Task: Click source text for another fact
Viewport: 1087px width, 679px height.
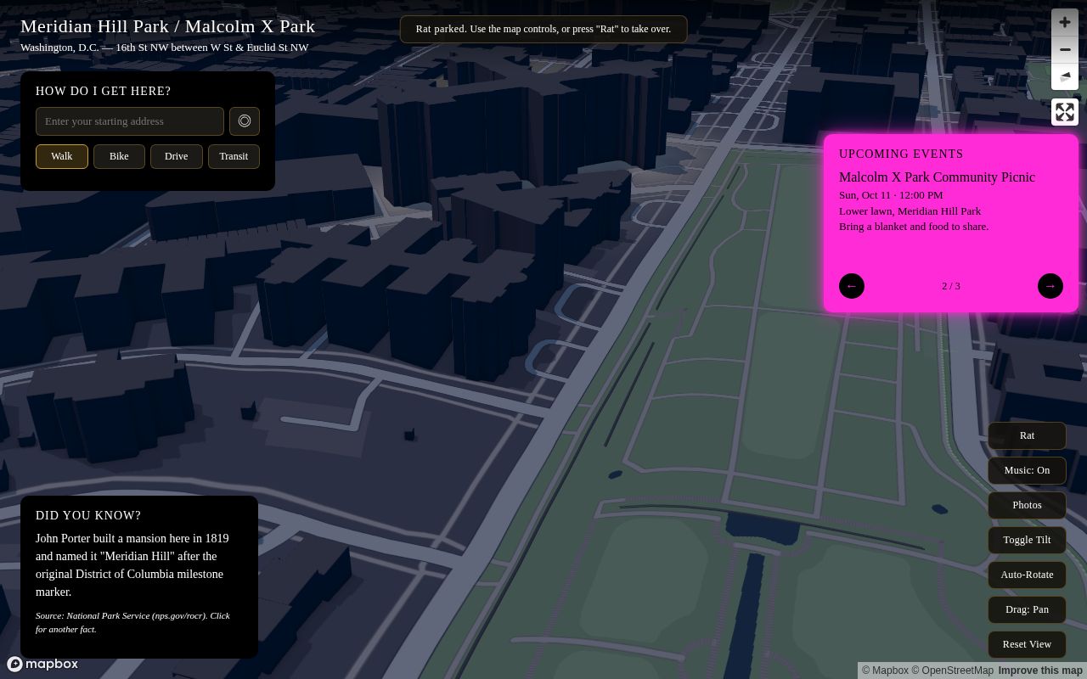Action: [x=132, y=622]
